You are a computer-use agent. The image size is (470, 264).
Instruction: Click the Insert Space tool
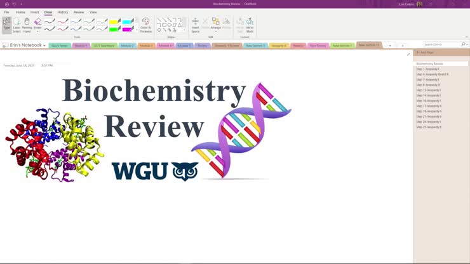(x=195, y=25)
